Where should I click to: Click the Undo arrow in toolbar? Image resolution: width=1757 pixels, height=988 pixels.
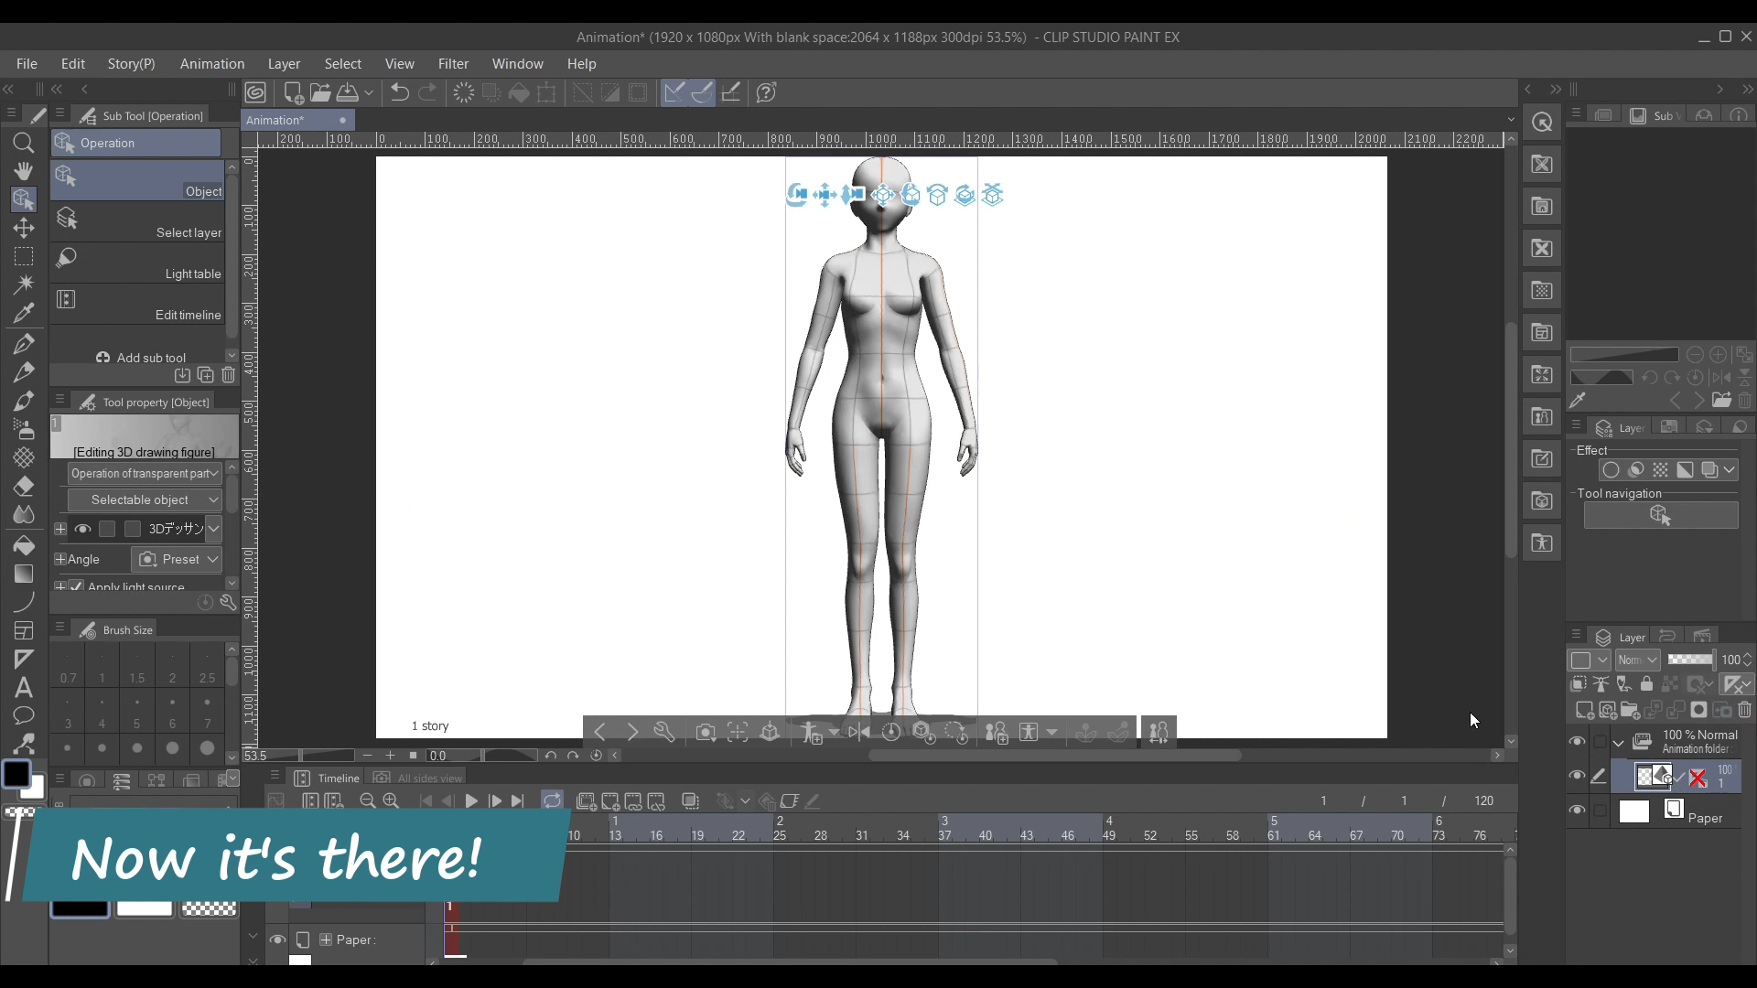point(399,92)
